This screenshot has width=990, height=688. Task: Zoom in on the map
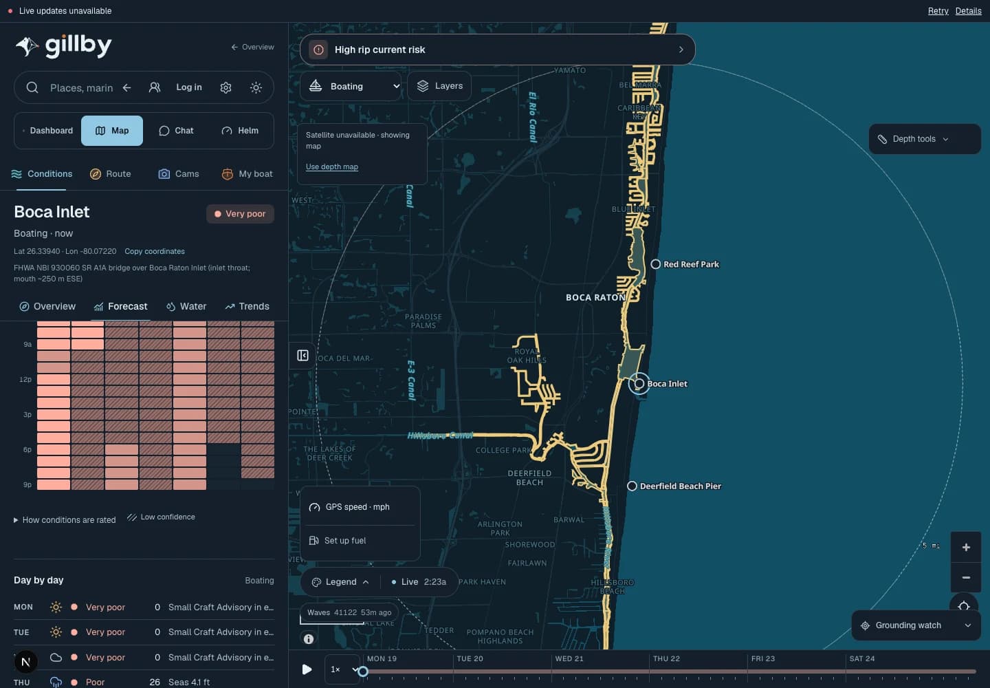(x=966, y=547)
